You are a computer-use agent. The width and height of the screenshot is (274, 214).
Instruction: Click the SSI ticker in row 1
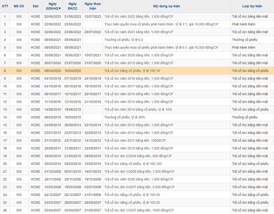(x=19, y=16)
